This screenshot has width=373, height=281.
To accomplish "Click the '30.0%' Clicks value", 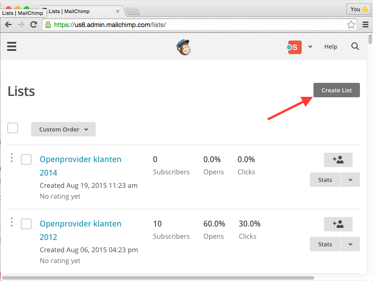I will tap(249, 224).
